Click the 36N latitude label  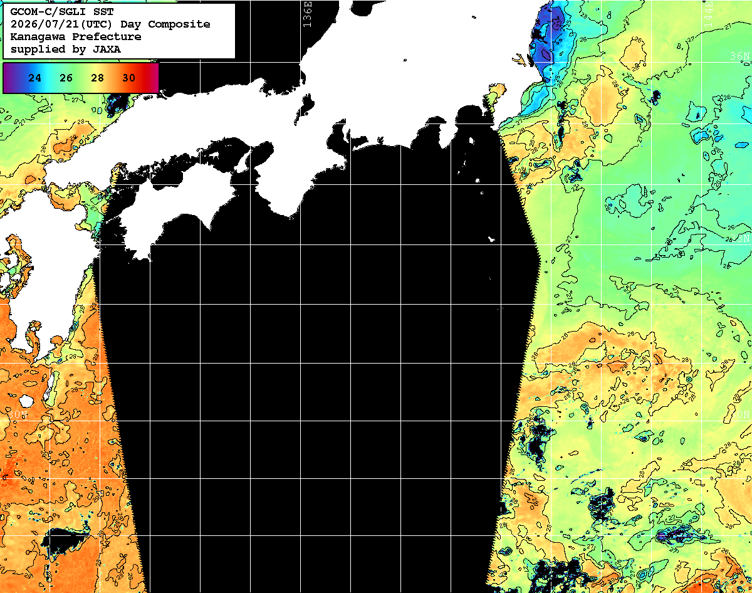(x=741, y=56)
